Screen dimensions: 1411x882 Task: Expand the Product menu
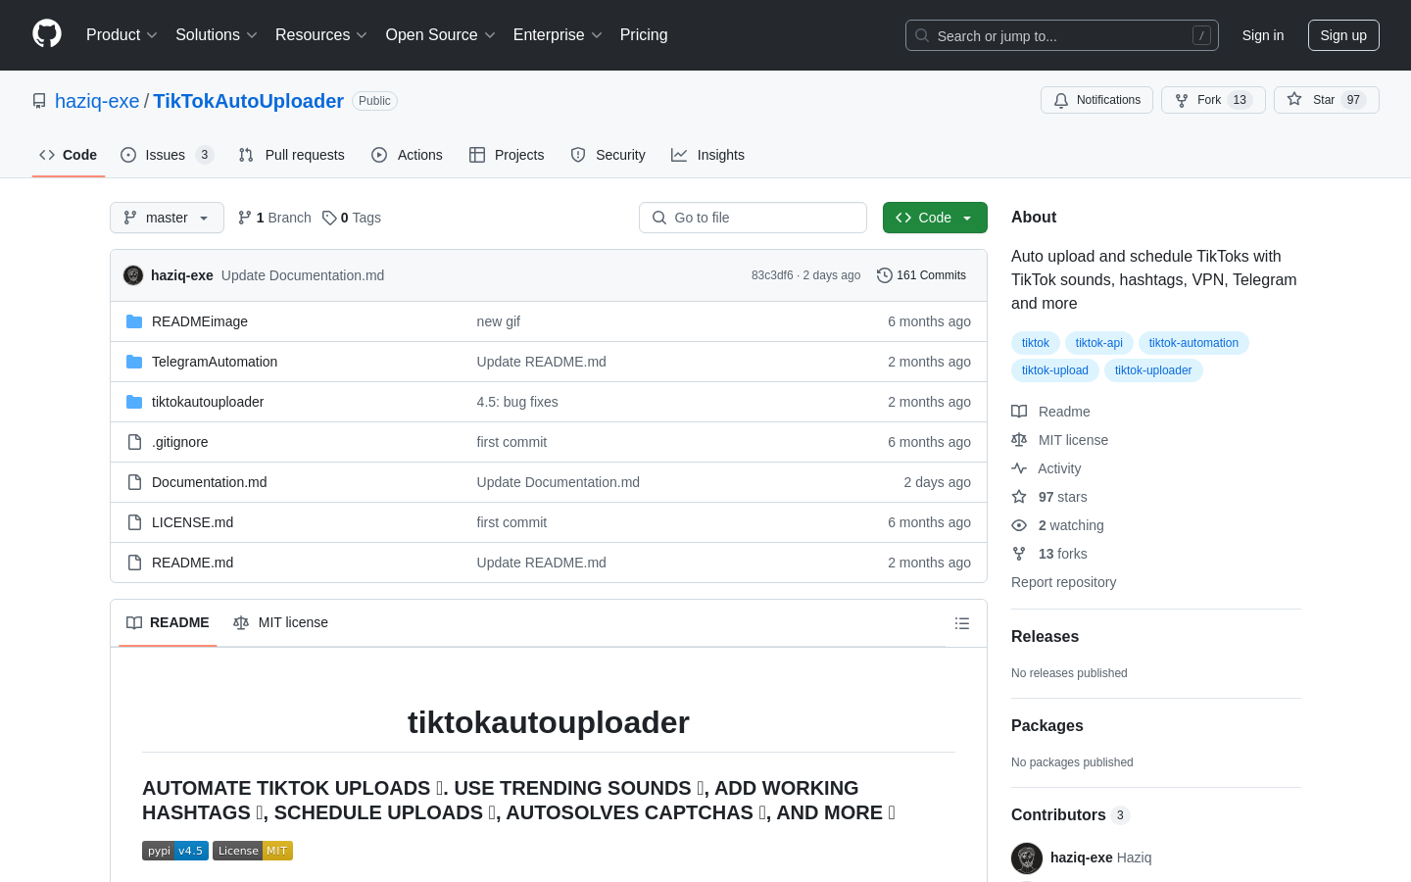(x=122, y=35)
